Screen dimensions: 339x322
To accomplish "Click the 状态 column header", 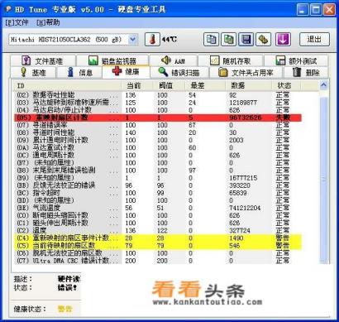I will tap(286, 85).
